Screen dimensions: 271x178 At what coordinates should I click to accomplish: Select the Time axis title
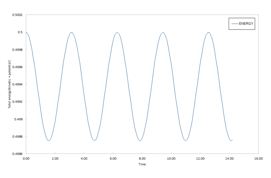(x=142, y=164)
